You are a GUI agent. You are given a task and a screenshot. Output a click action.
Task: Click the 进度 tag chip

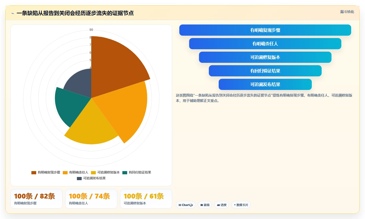pos(222,205)
